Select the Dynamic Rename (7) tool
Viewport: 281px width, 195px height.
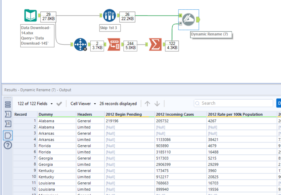click(188, 19)
